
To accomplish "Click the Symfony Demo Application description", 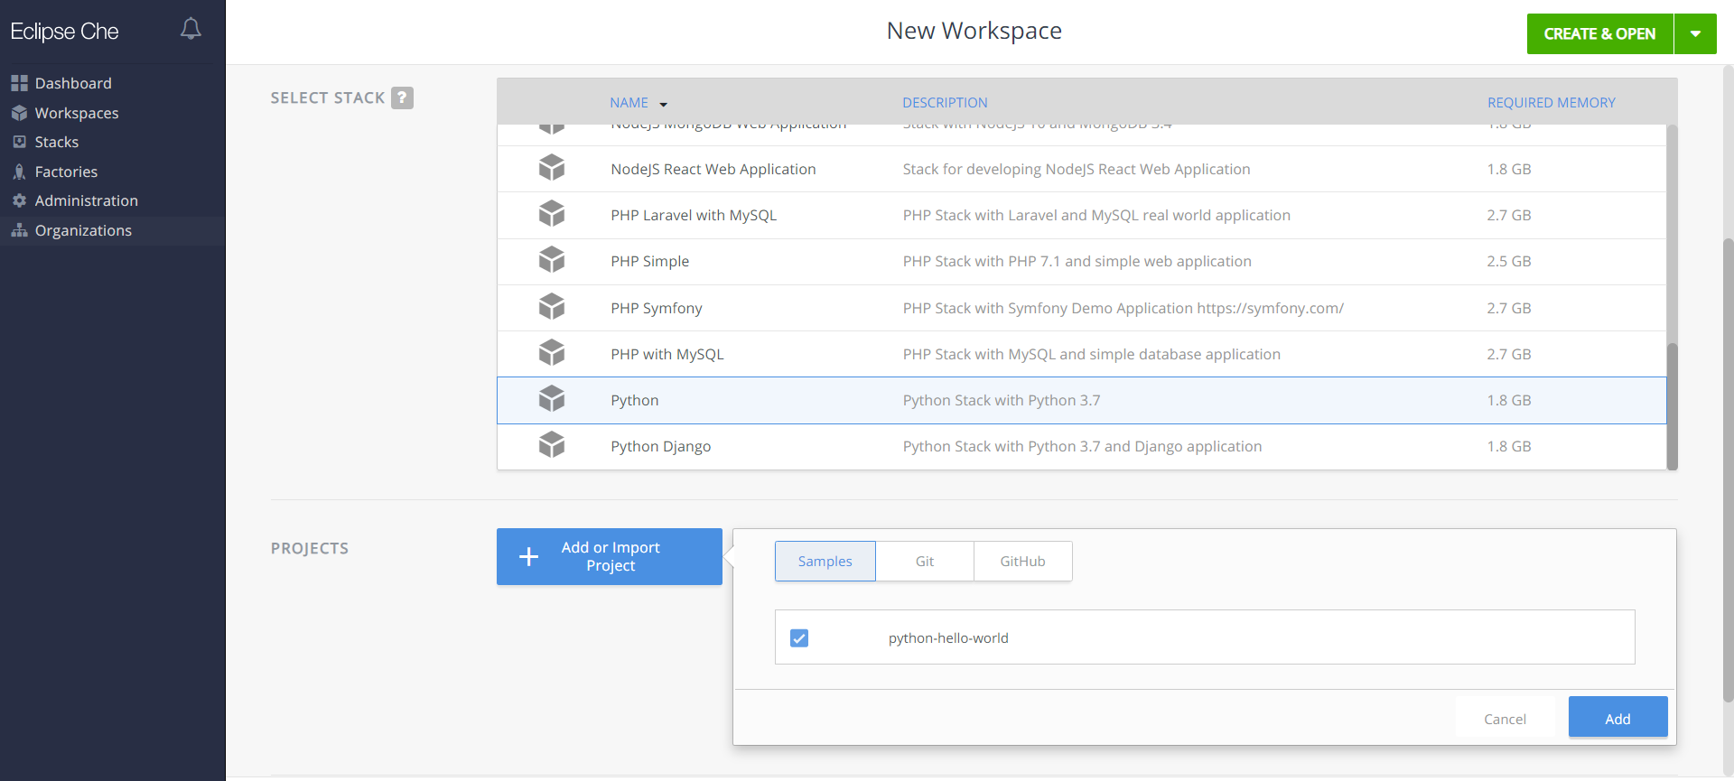I will 1123,308.
